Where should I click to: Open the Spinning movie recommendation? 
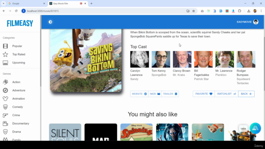tap(136, 132)
